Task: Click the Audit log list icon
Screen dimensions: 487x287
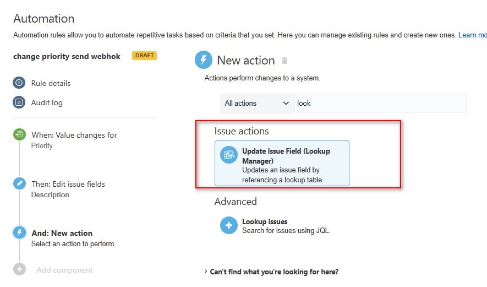Action: point(19,102)
